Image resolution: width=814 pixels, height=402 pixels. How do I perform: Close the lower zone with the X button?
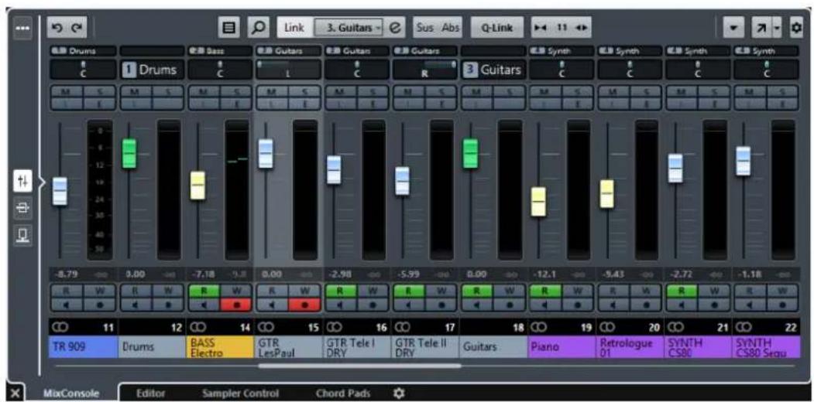pos(15,393)
